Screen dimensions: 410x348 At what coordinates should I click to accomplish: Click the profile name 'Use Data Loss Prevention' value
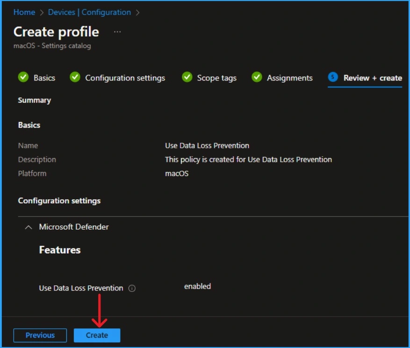(207, 145)
